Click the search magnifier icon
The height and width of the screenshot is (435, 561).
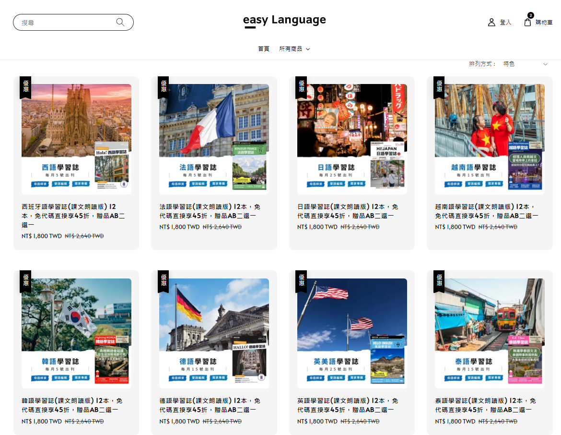(x=120, y=22)
